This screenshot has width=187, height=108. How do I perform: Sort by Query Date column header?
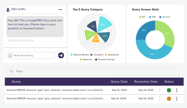119,82
